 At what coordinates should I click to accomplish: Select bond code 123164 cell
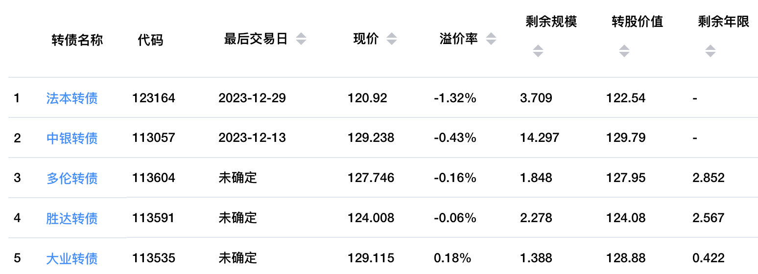[153, 98]
